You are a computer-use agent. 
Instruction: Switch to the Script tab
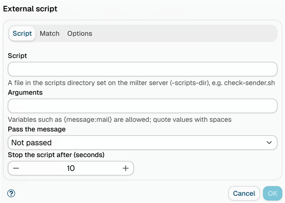coord(22,33)
